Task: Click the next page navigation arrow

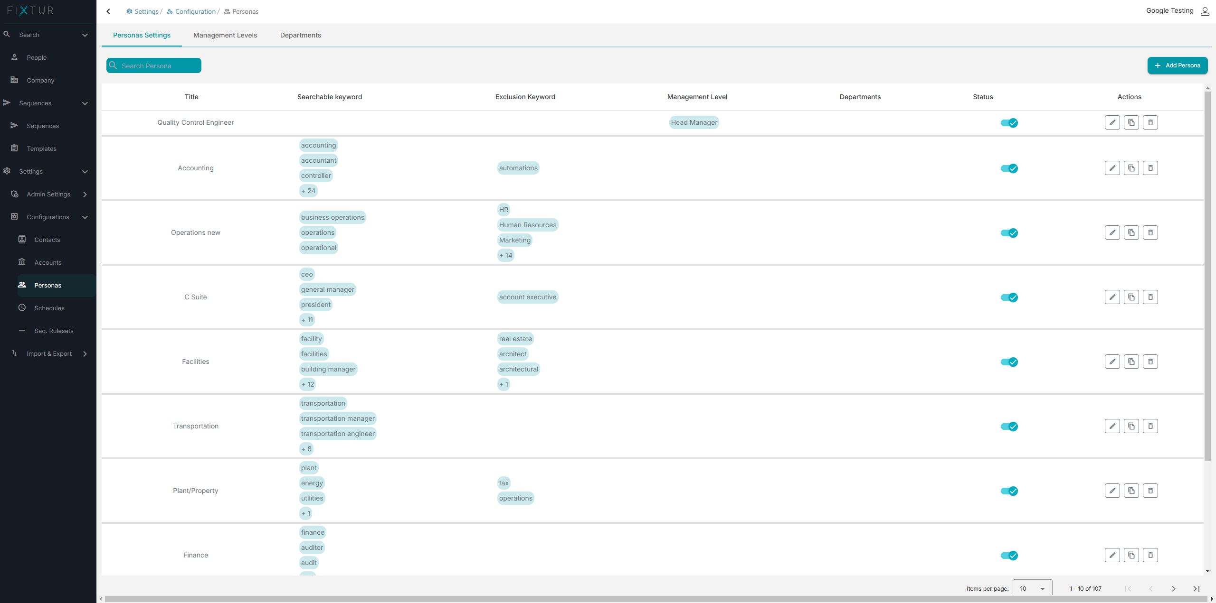Action: tap(1175, 587)
